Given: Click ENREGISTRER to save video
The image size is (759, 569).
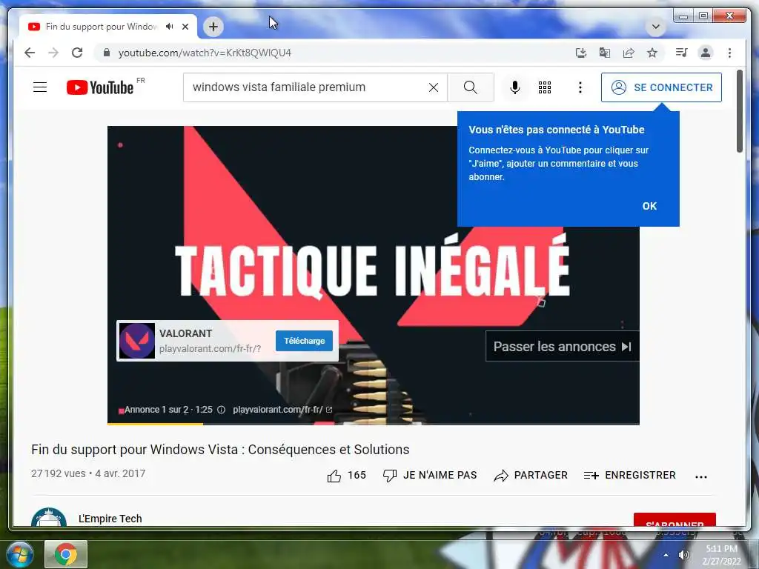Looking at the screenshot, I should click(629, 475).
